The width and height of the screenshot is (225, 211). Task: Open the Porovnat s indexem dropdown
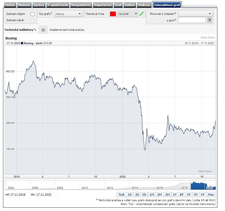[195, 14]
